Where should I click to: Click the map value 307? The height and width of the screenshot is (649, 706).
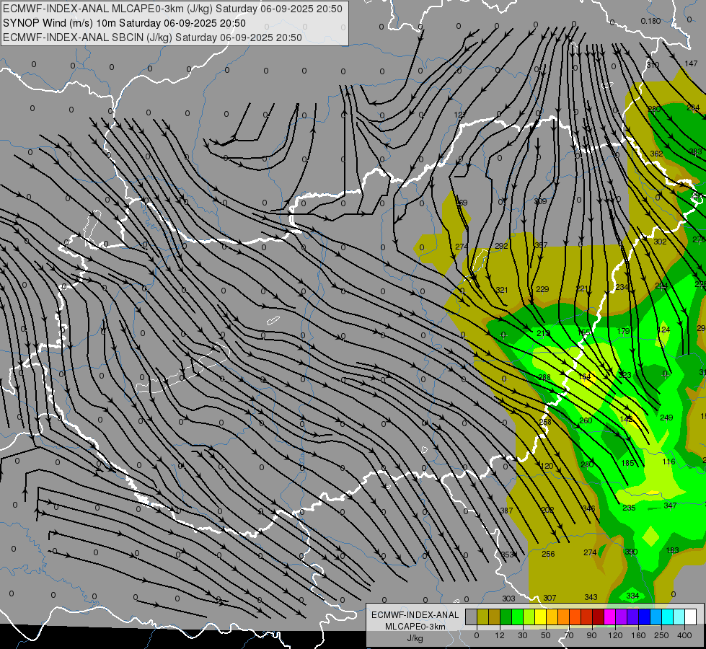(x=550, y=598)
